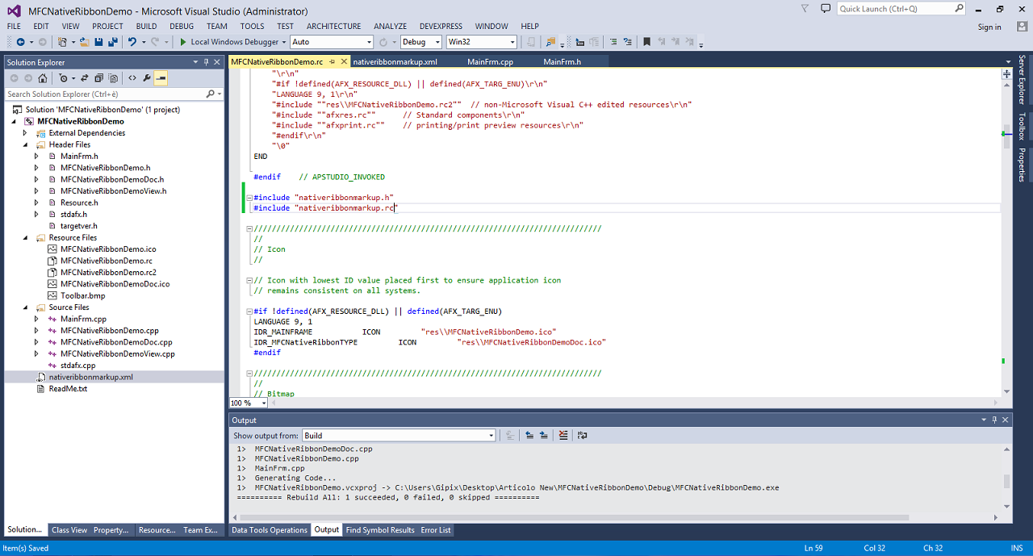The image size is (1033, 556).
Task: Expand the Resource.h tree node
Action: click(x=36, y=203)
